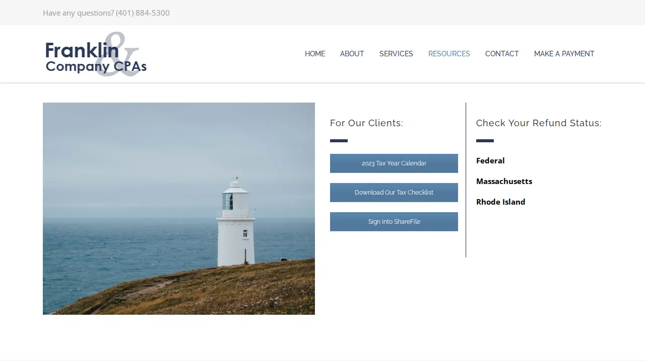The width and height of the screenshot is (645, 362).
Task: Check Federal refund status link
Action: pos(490,160)
